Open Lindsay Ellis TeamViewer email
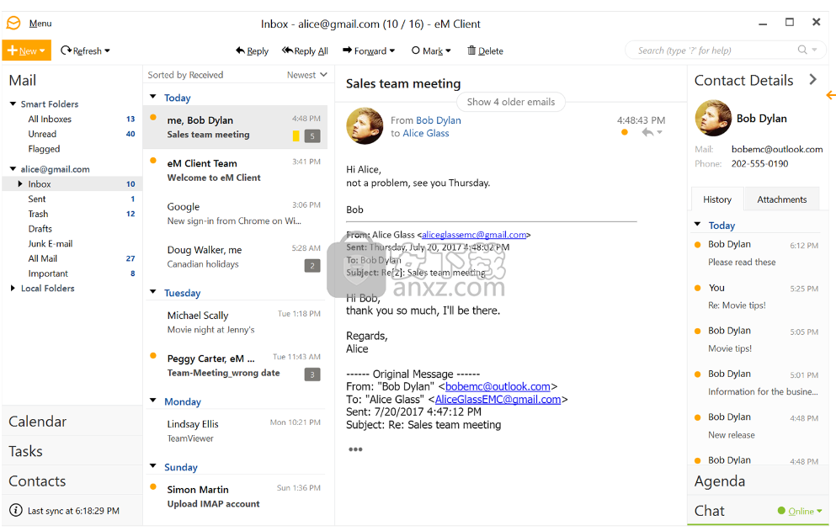The height and width of the screenshot is (531, 836). point(235,431)
